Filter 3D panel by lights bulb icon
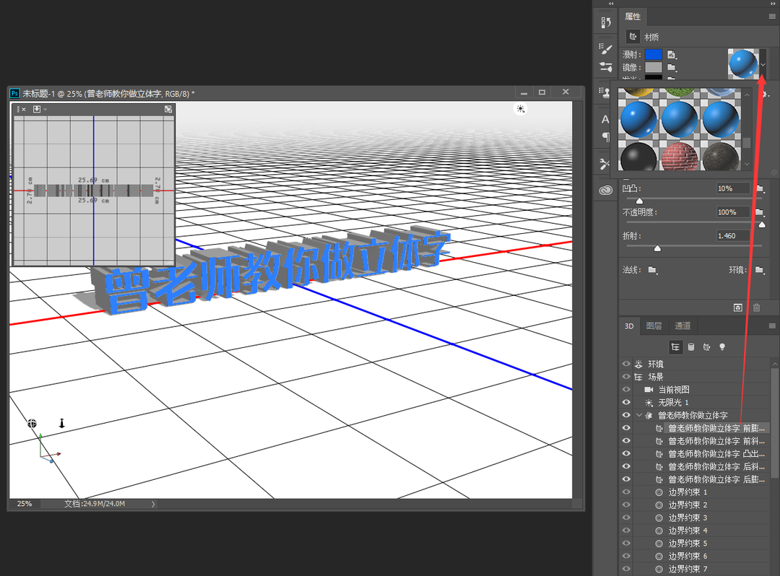Screen dimensions: 780x576 722,347
